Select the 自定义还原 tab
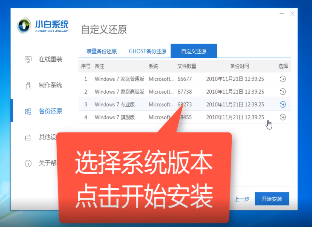312x227 pixels. tap(194, 51)
